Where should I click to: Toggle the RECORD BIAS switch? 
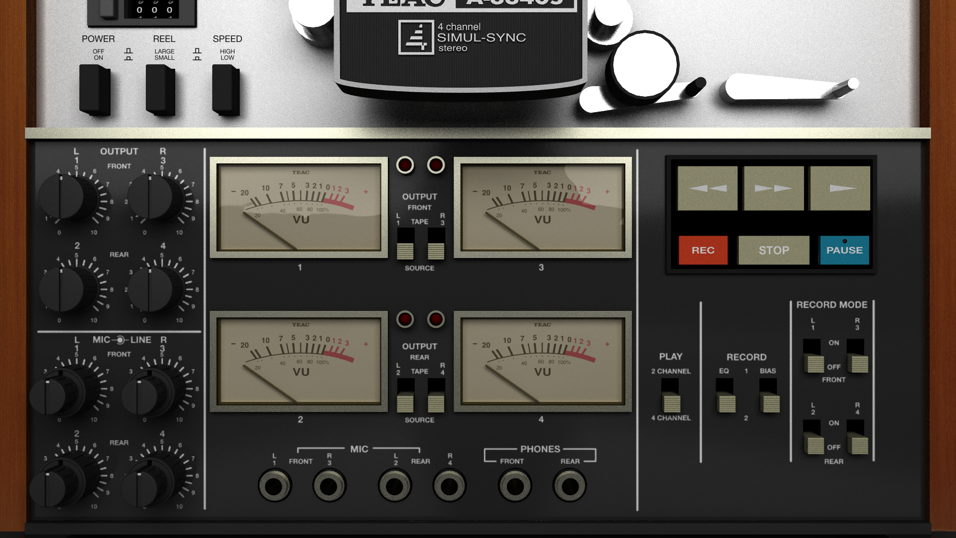769,396
